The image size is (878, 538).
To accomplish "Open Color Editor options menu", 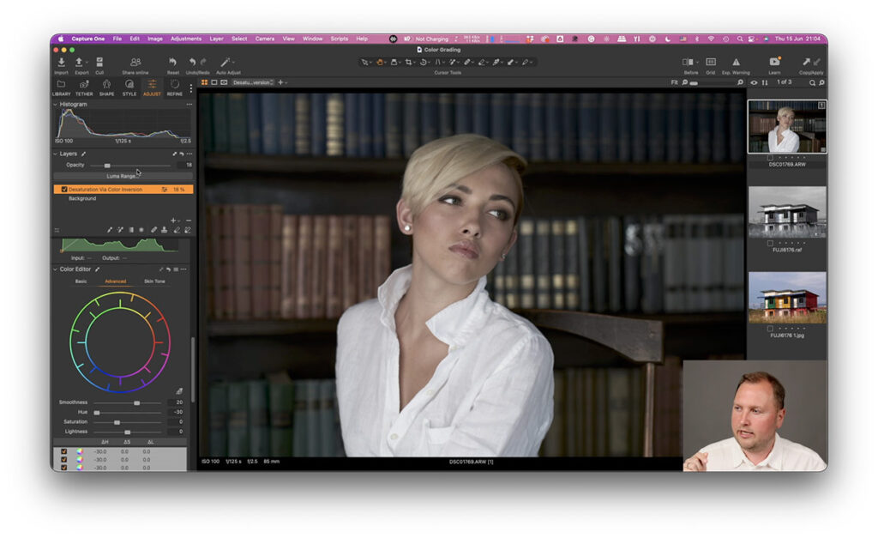I will click(x=183, y=269).
